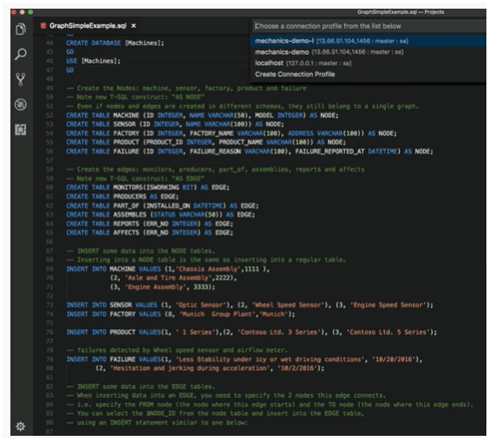This screenshot has width=489, height=441.
Task: Open the Manage gear icon
Action: 20,426
